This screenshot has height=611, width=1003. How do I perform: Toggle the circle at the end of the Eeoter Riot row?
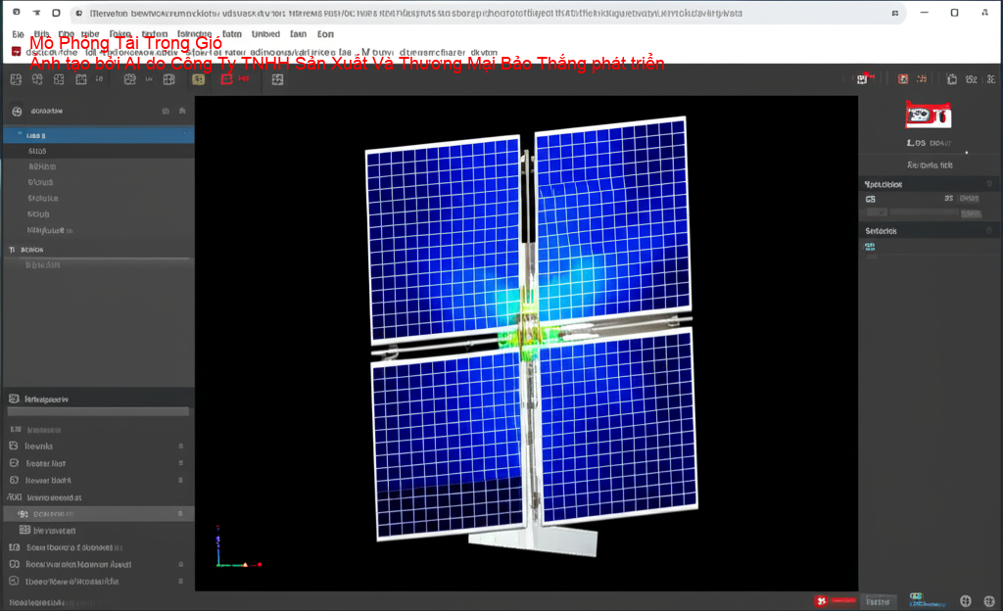(x=181, y=463)
